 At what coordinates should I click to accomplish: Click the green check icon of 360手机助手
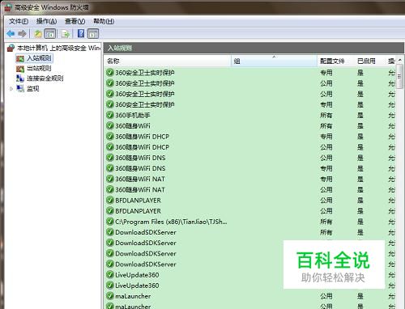[x=110, y=115]
